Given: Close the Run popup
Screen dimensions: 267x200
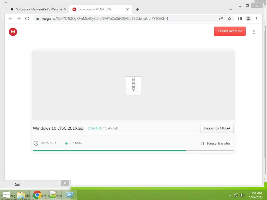Looking at the screenshot, I should click(65, 183).
